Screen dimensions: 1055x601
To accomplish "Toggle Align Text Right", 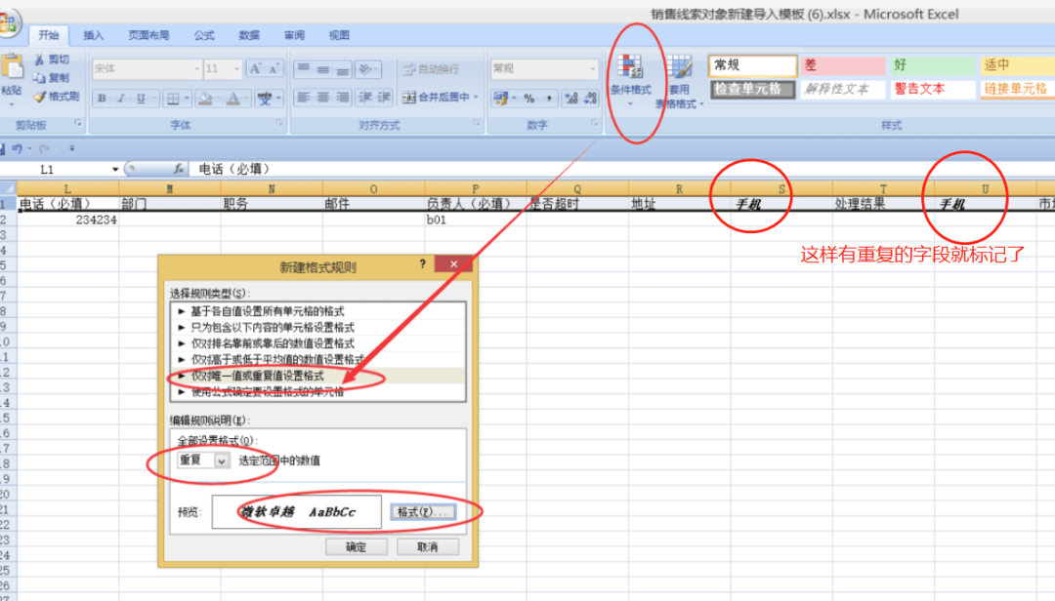I will [x=343, y=98].
